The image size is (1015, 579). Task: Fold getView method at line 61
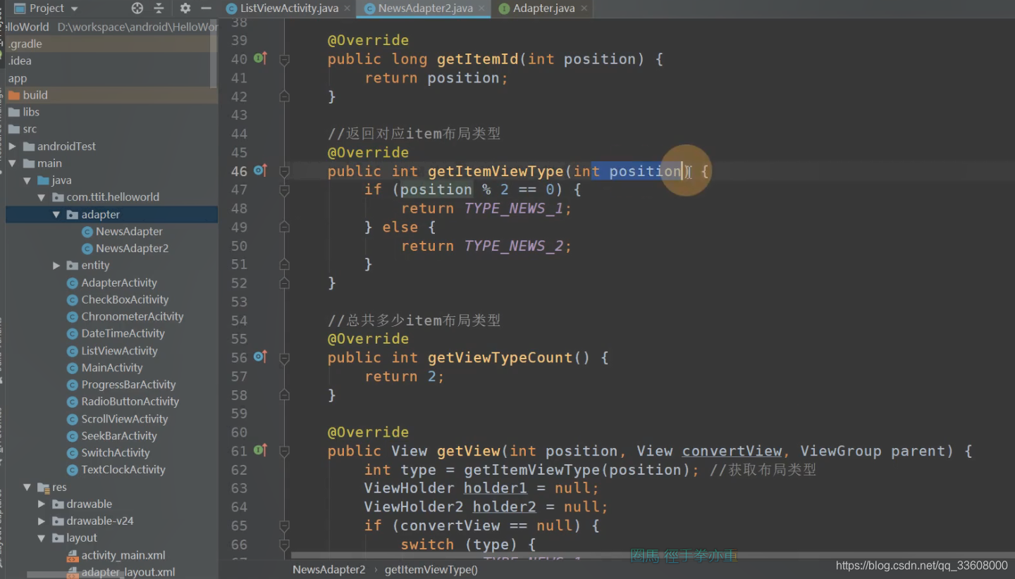click(285, 452)
